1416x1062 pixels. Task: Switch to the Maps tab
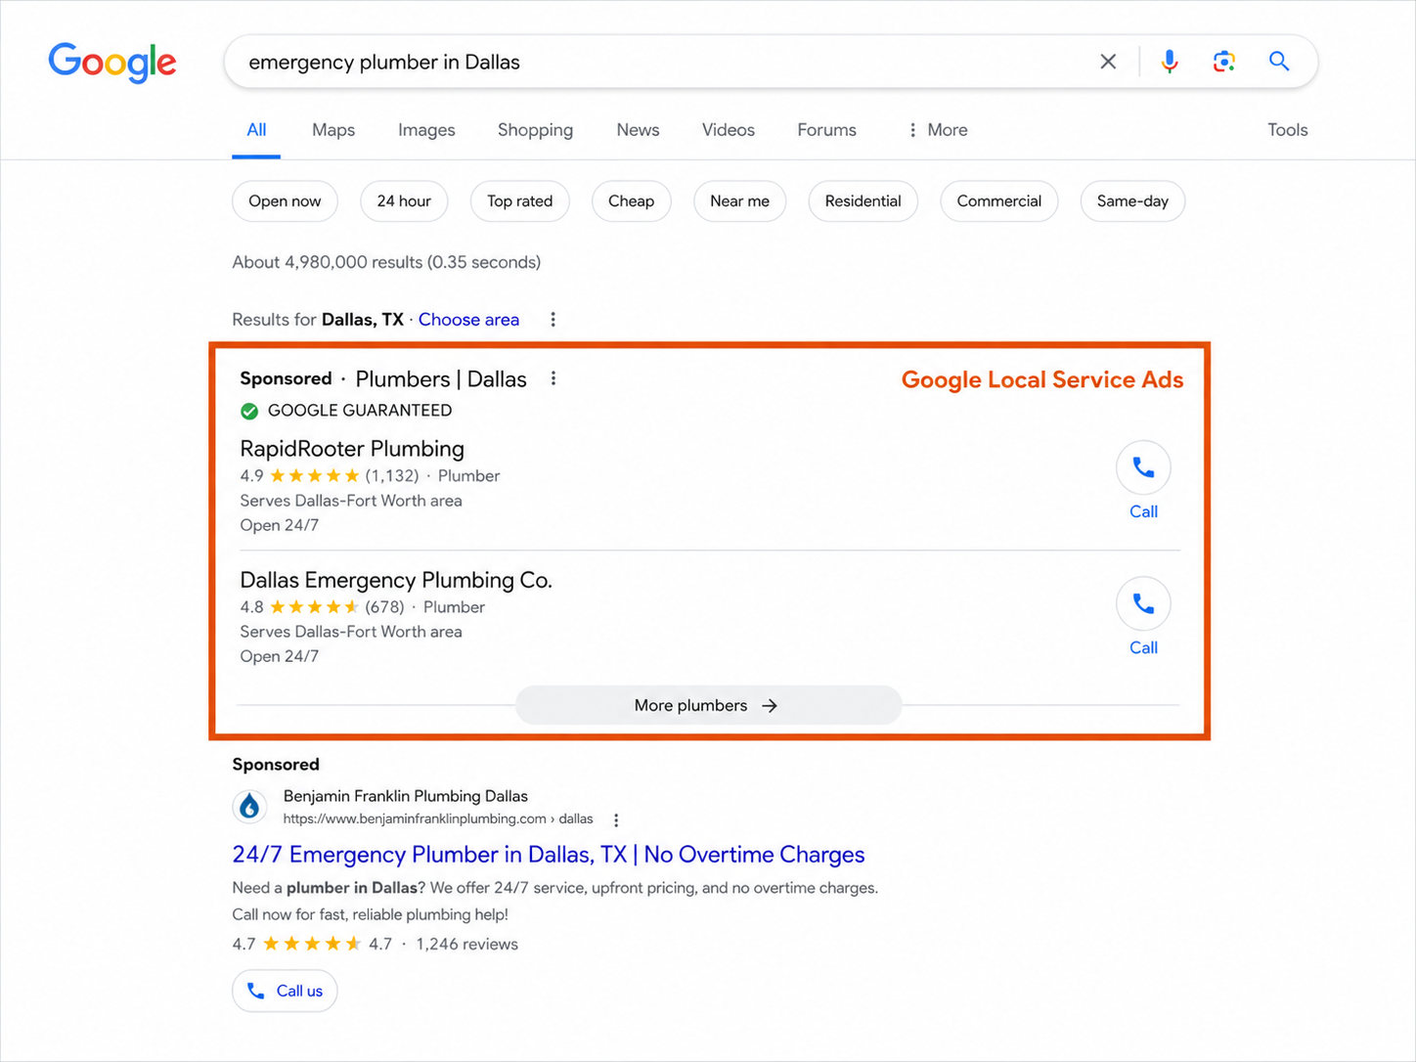(x=333, y=130)
